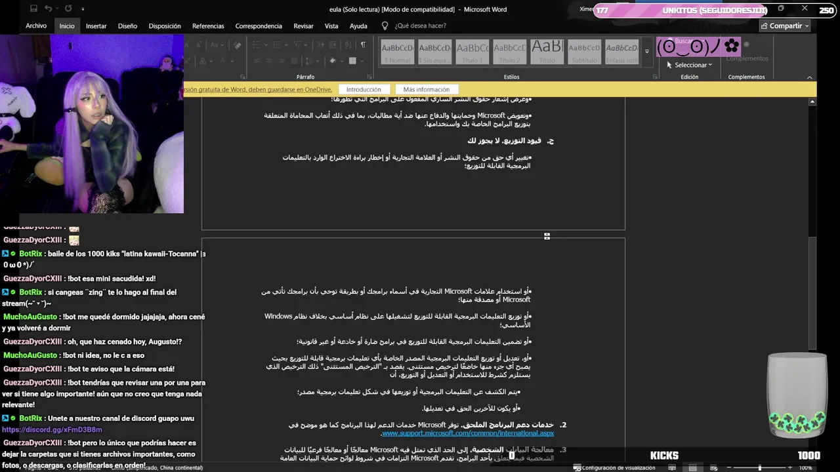Toggle show paragraph marks (¶) icon

363,45
